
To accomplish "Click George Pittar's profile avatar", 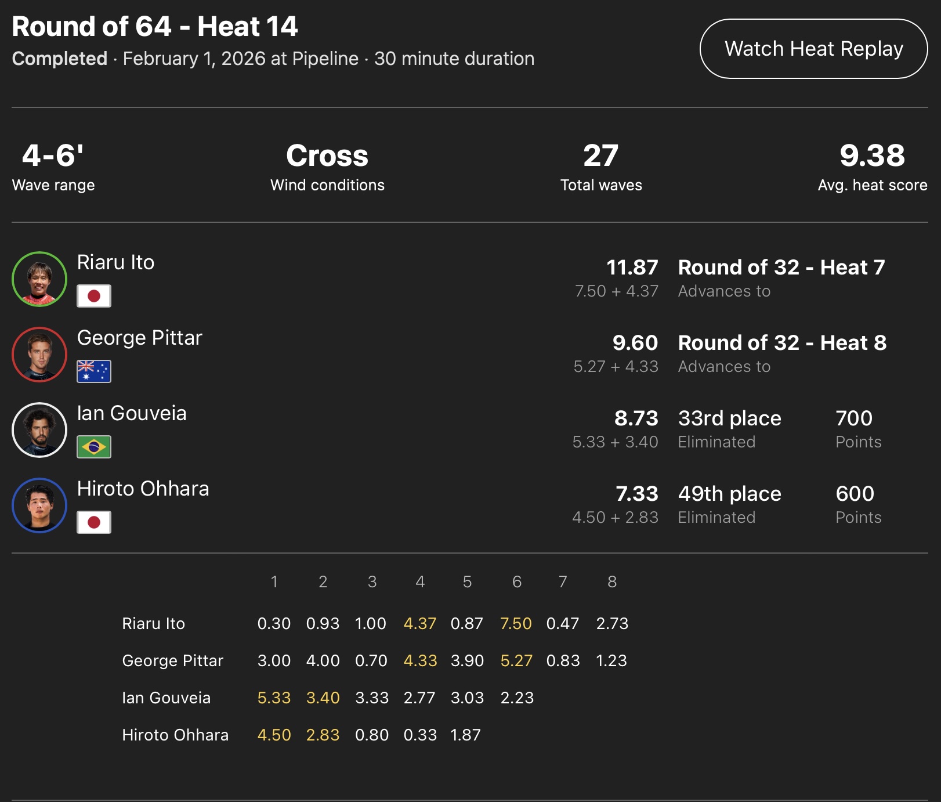I will (x=39, y=355).
